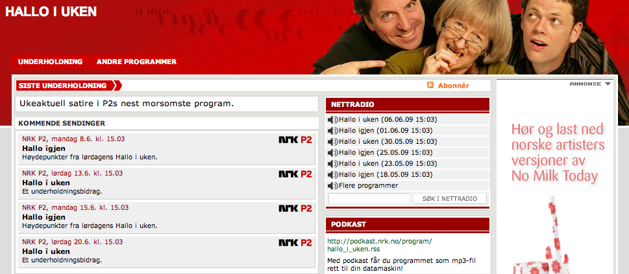Focus the nettradio search text field
The image size is (629, 274).
point(369,199)
